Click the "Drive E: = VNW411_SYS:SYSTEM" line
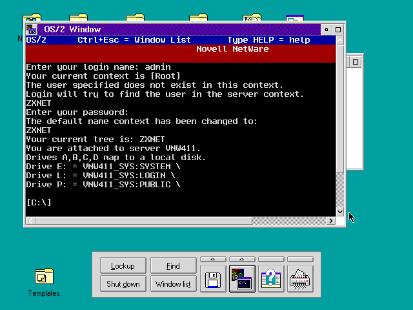413x310 pixels. [x=103, y=167]
